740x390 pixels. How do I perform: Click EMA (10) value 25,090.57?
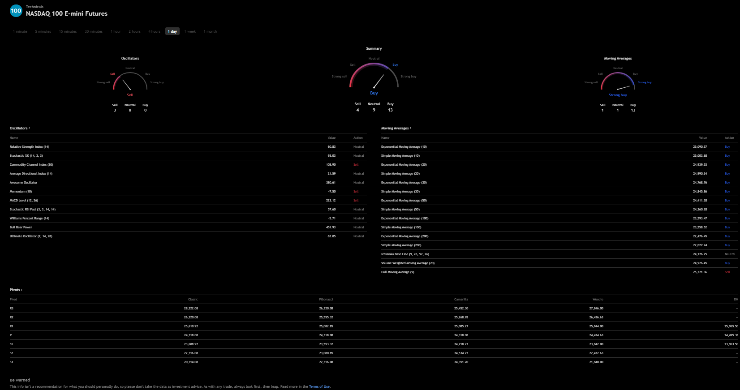coord(700,147)
